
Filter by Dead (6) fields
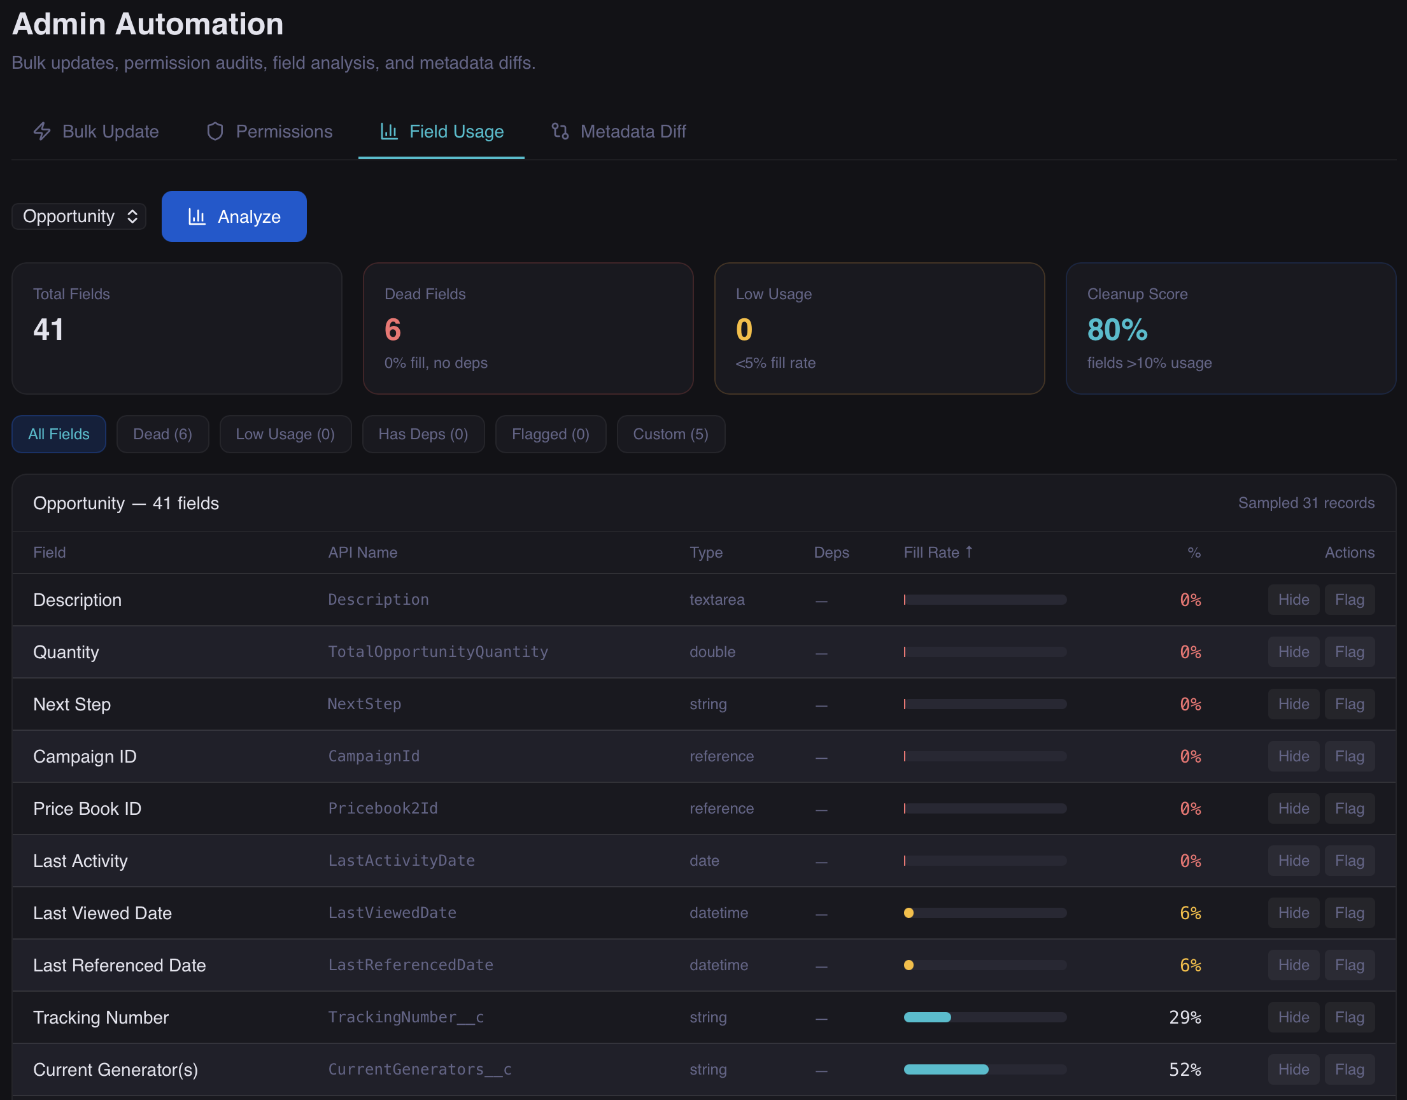(x=162, y=434)
